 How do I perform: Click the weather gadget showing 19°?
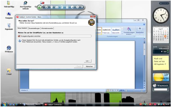(161, 77)
